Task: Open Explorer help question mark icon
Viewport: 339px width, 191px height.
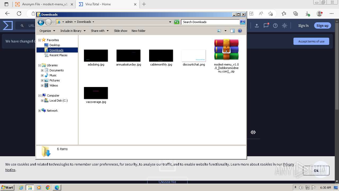Action: (x=240, y=31)
